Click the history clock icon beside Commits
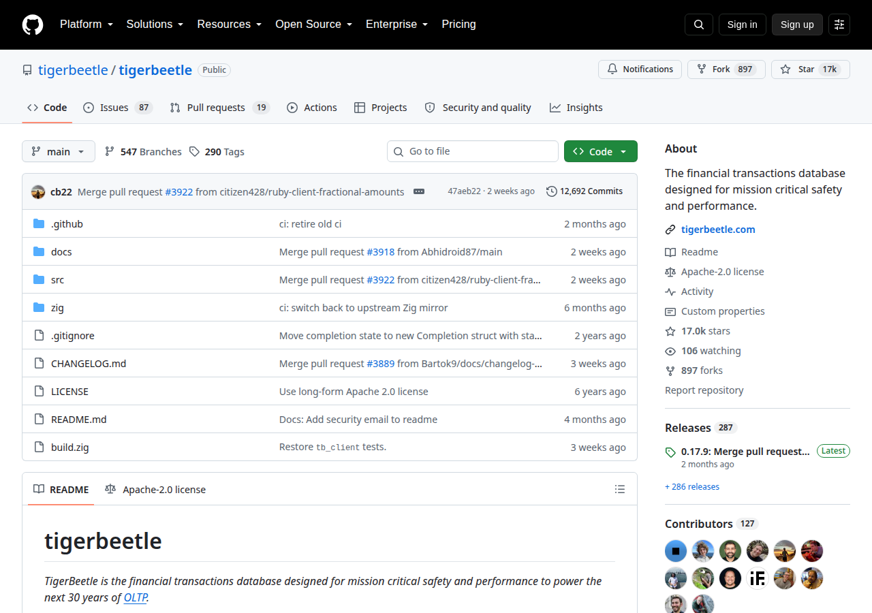 pyautogui.click(x=552, y=191)
